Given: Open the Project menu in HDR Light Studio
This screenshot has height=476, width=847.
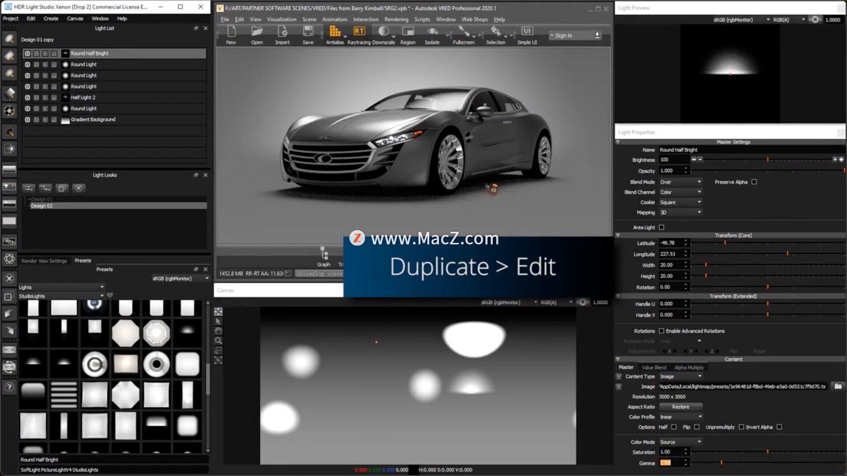Looking at the screenshot, I should point(11,19).
